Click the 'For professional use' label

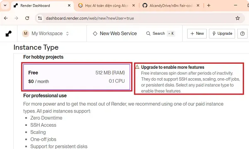tap(45, 96)
